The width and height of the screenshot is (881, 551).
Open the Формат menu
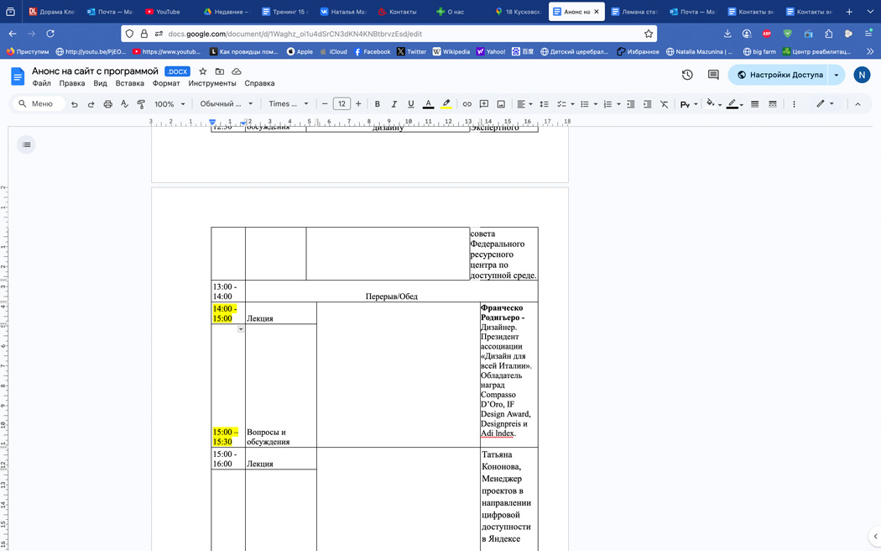pos(166,84)
